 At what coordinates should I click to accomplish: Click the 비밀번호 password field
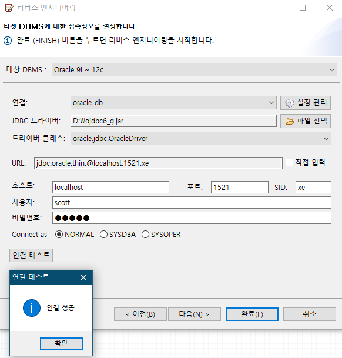pos(192,218)
